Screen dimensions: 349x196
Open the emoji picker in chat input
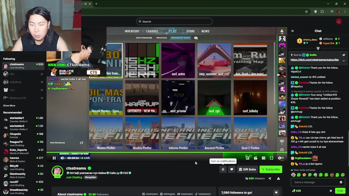tap(341, 182)
